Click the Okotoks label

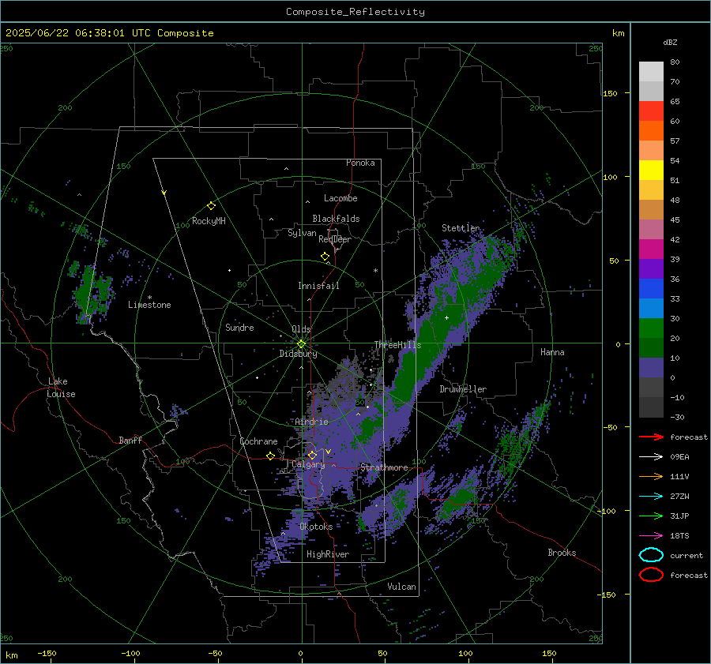click(x=316, y=527)
